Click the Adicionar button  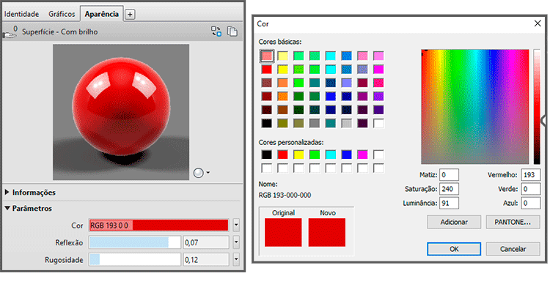454,223
